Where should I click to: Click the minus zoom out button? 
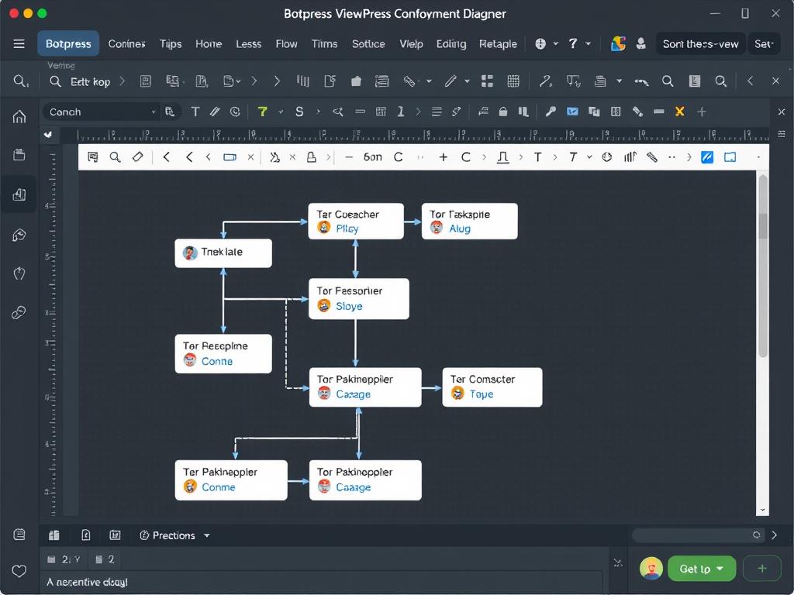point(348,157)
